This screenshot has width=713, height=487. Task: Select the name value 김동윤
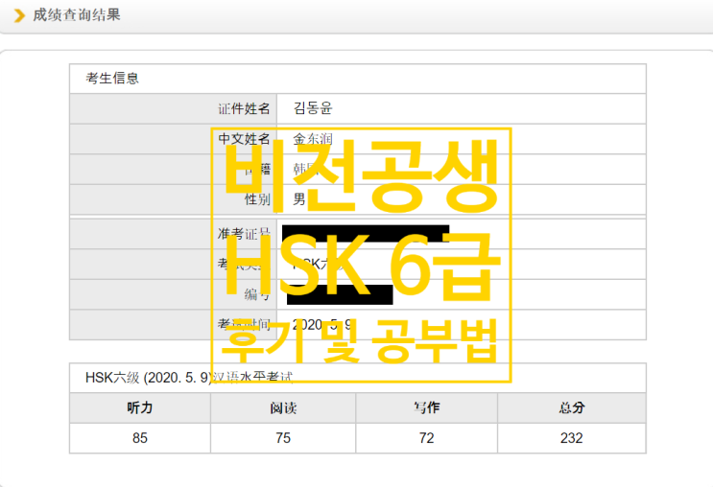[313, 108]
